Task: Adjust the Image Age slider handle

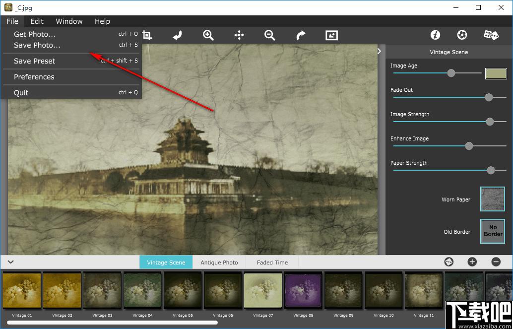Action: coord(451,73)
